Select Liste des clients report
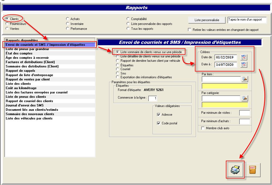Screen dimensions: 272x185 click(x=50, y=84)
